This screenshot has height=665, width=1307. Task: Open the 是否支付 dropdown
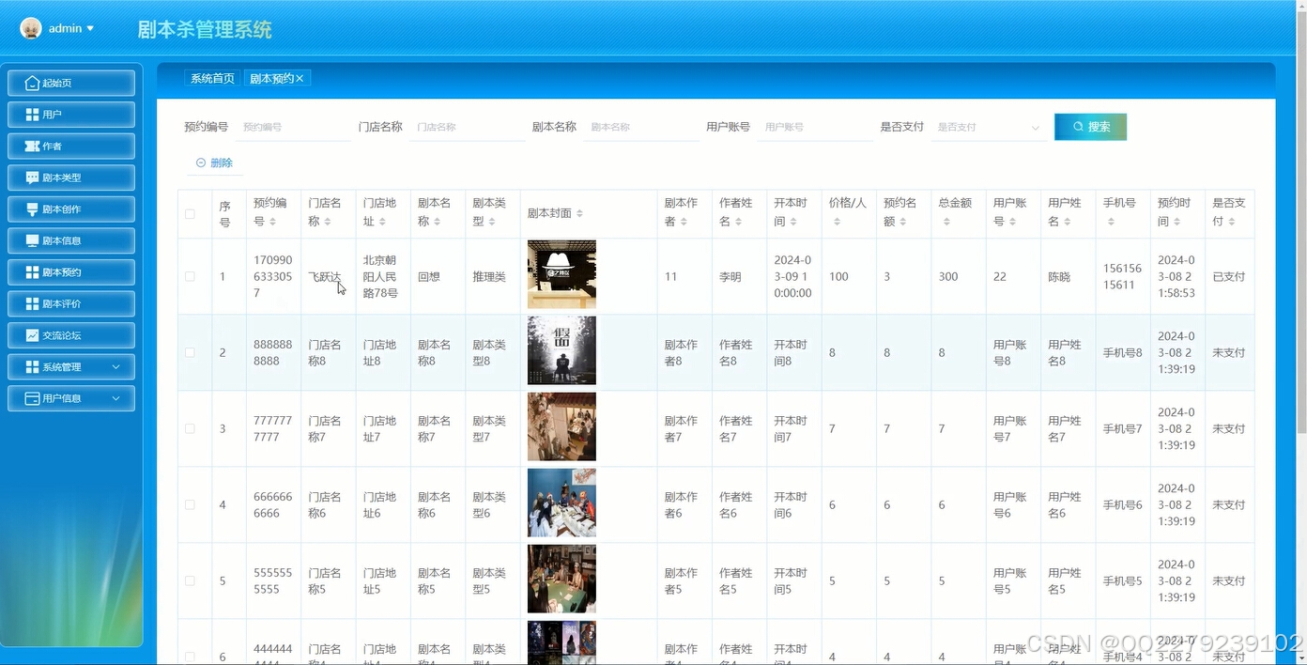pos(987,126)
